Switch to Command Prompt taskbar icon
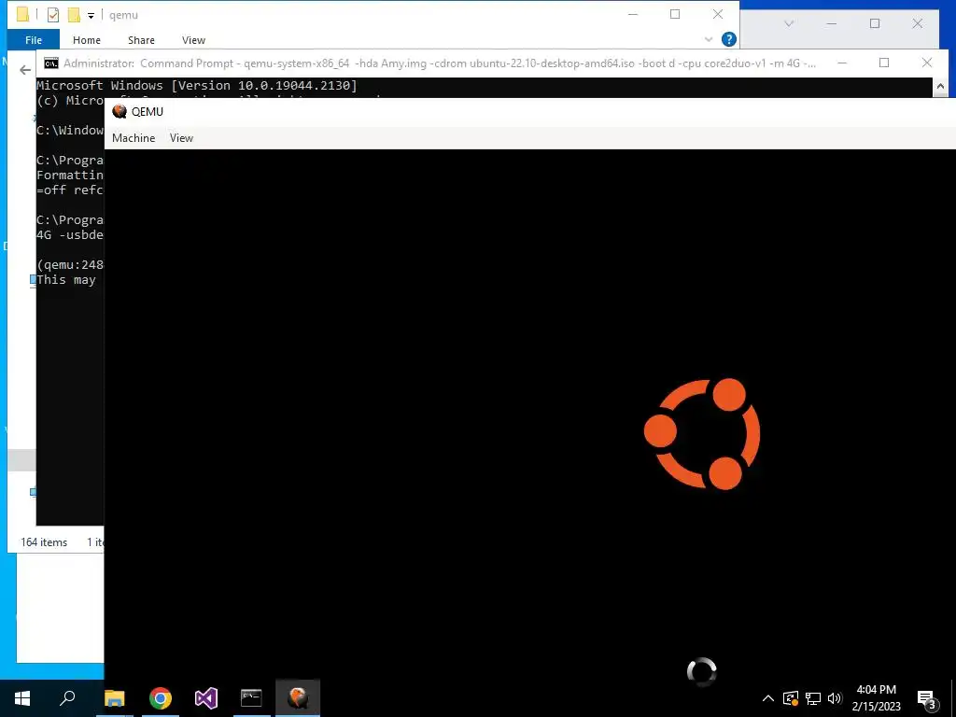The image size is (956, 717). click(251, 698)
